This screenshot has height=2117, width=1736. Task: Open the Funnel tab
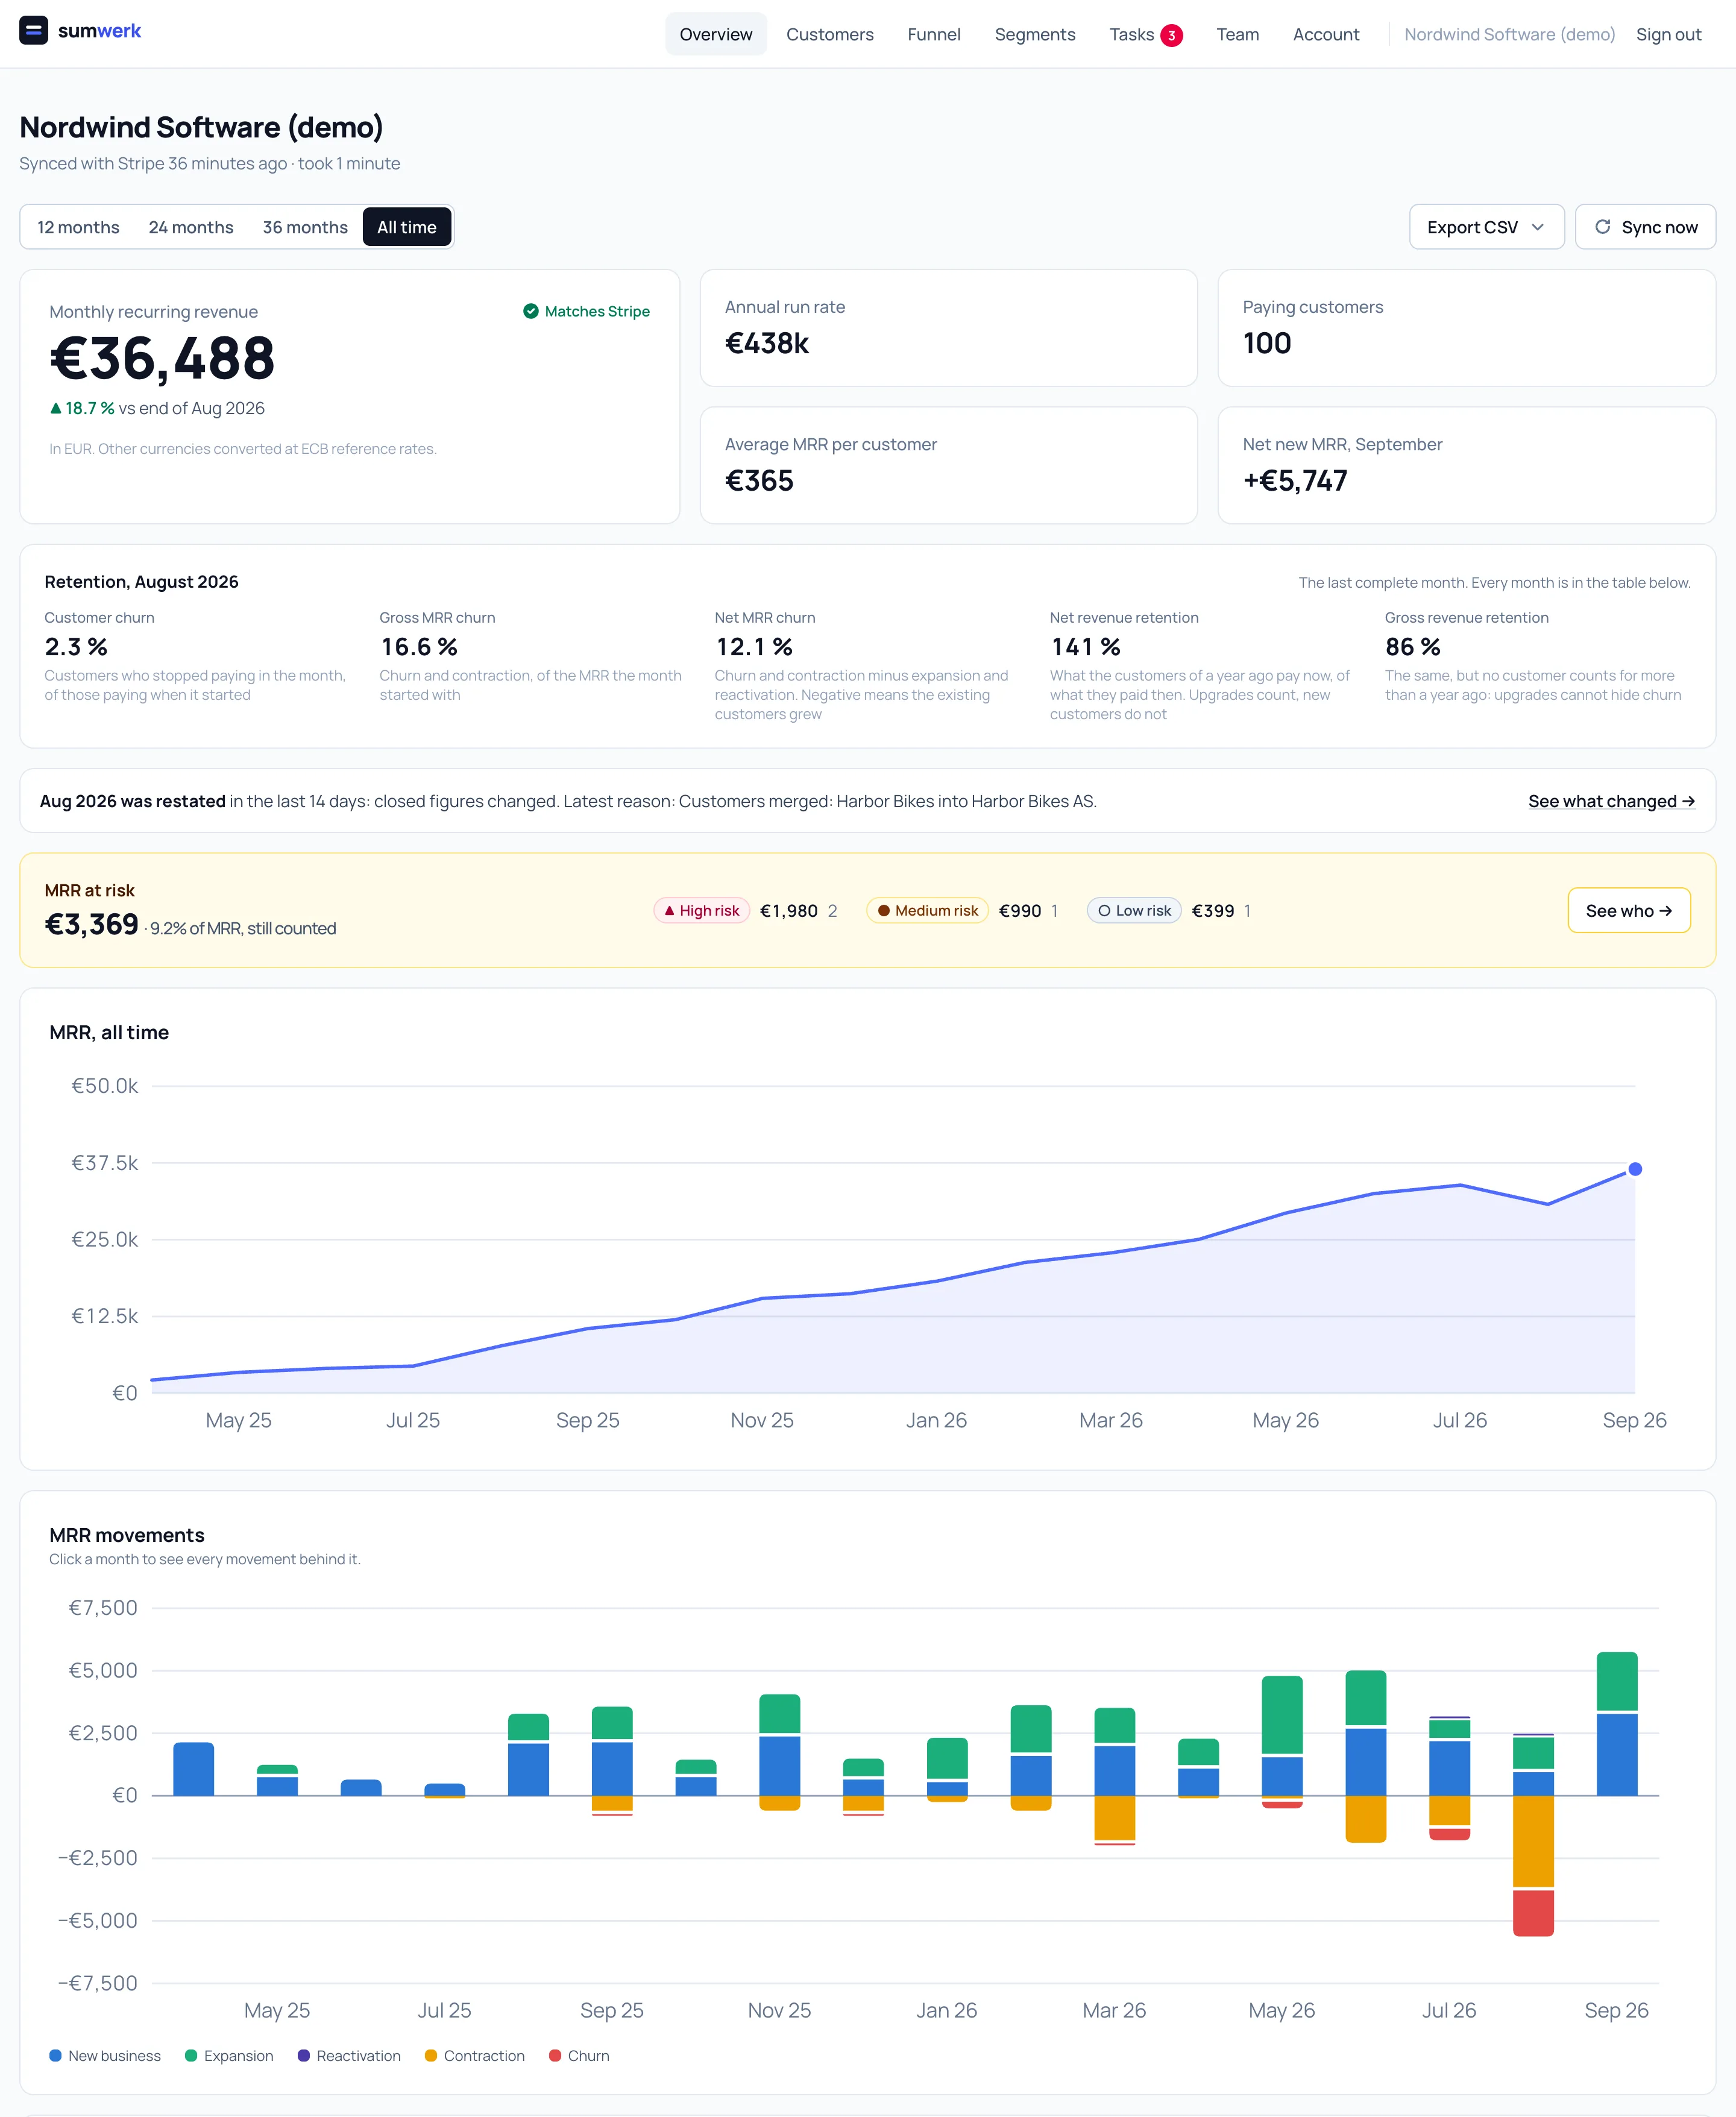(934, 34)
